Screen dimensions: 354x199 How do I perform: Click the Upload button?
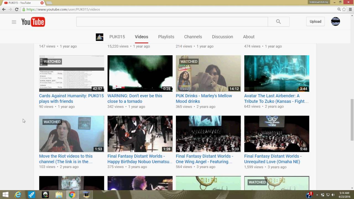coord(315,22)
